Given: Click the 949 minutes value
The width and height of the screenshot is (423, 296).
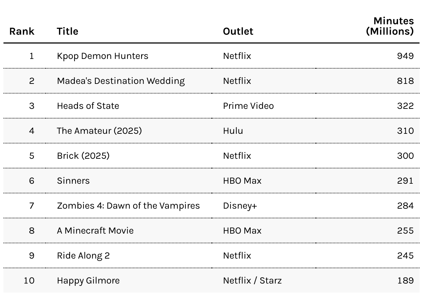Looking at the screenshot, I should pyautogui.click(x=405, y=56).
